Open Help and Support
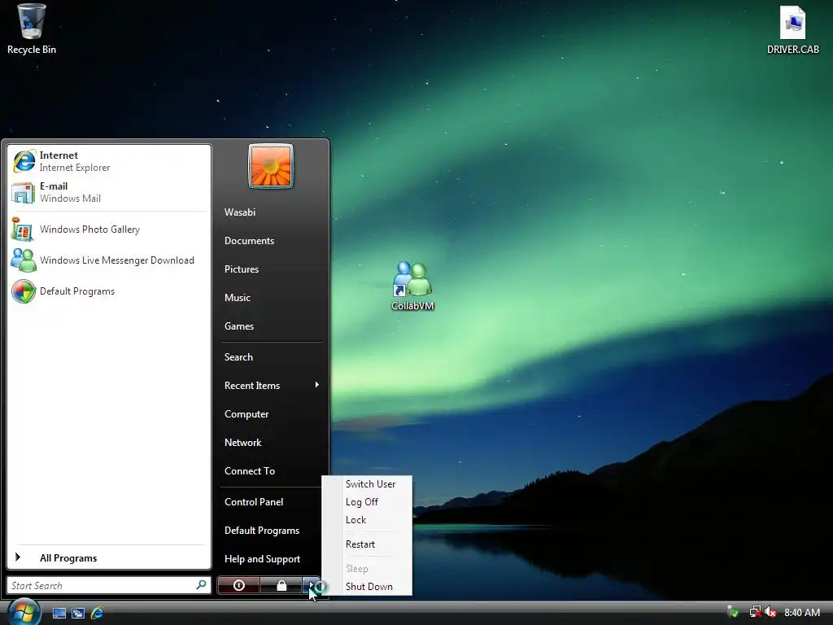 pyautogui.click(x=262, y=559)
